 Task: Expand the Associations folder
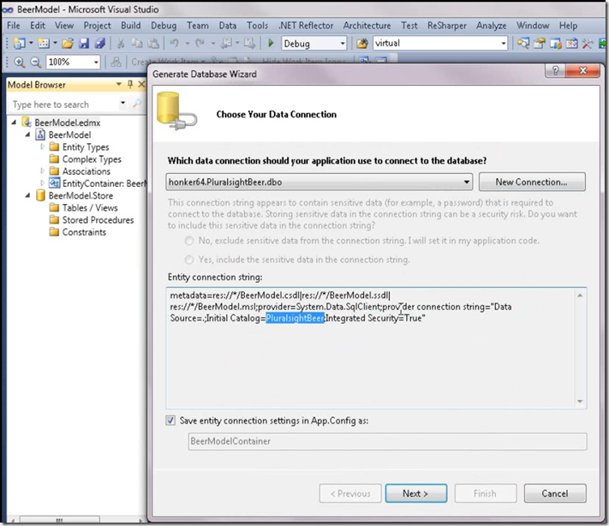coord(42,171)
